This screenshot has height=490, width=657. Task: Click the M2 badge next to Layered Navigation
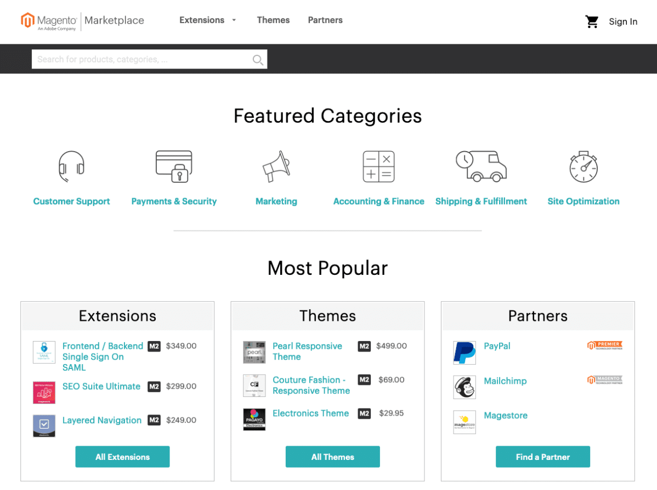point(154,420)
